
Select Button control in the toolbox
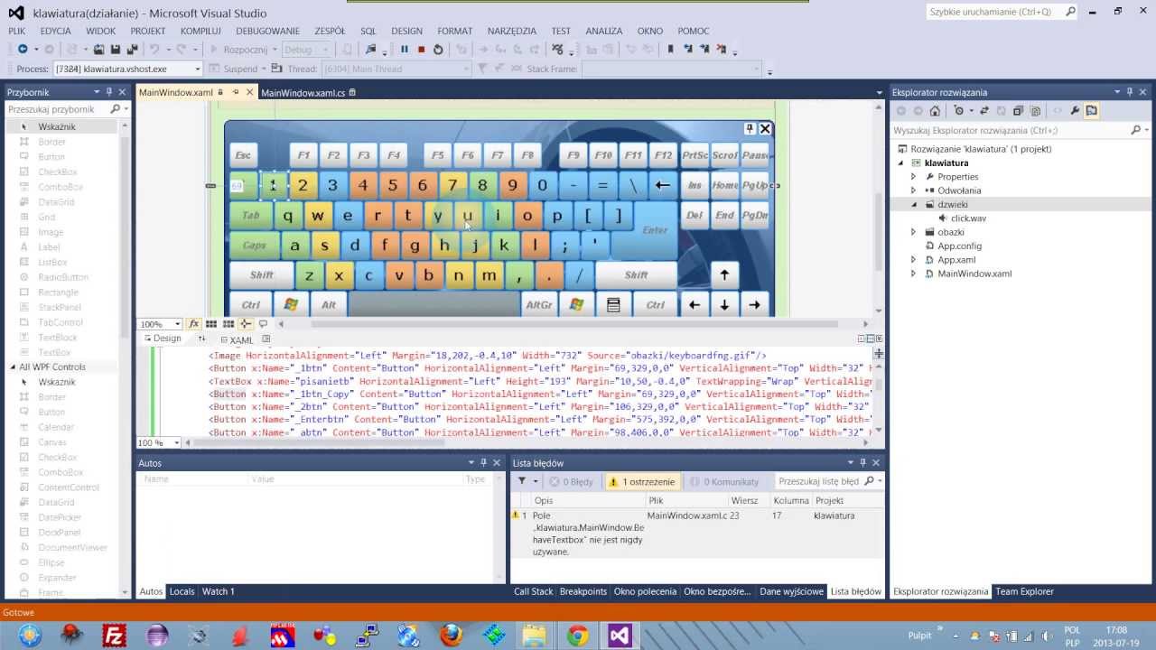tap(51, 157)
